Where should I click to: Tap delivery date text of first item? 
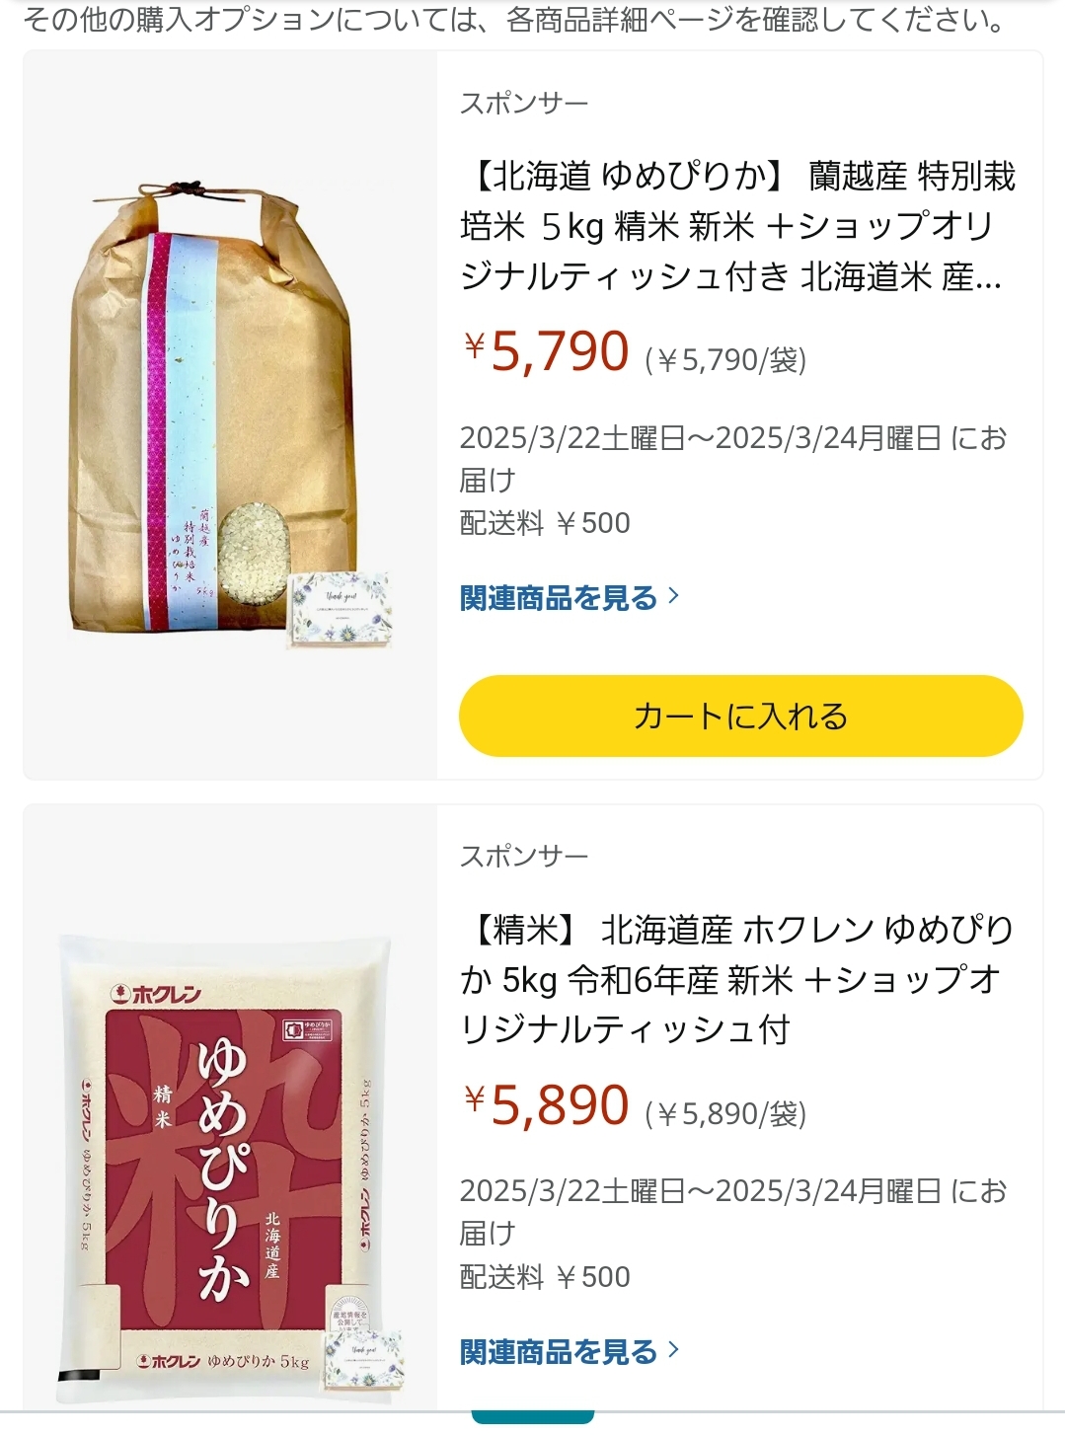(x=733, y=459)
